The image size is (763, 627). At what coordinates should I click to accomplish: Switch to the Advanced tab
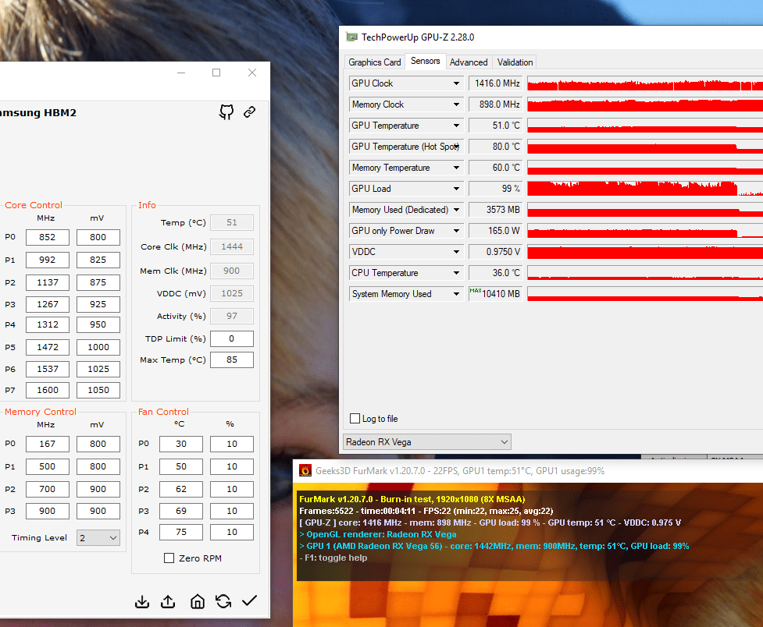click(x=469, y=62)
